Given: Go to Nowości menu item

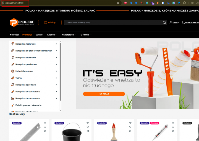Looking at the screenshot, I should pyautogui.click(x=14, y=35).
